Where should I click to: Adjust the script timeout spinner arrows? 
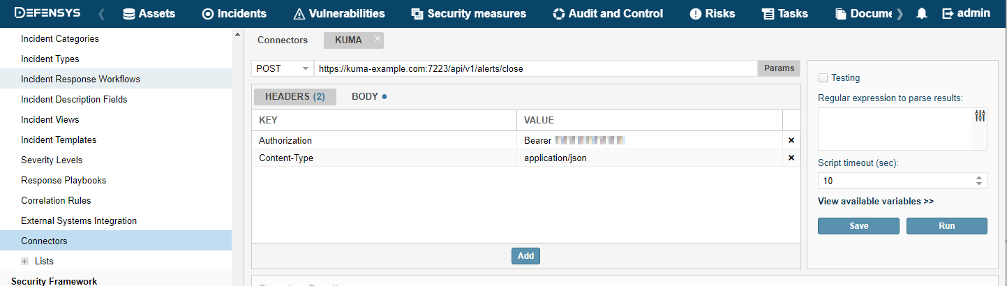pos(980,181)
